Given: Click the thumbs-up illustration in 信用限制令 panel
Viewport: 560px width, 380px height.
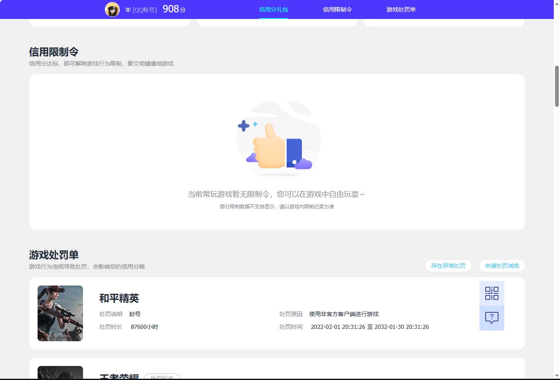Looking at the screenshot, I should point(278,139).
